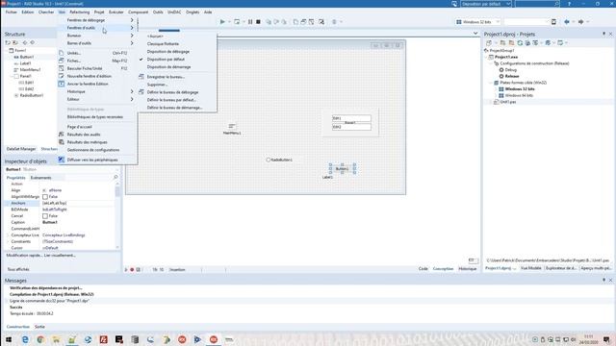The height and width of the screenshot is (346, 616).
Task: Select RadioButton1 on the form designer
Action: (279, 161)
